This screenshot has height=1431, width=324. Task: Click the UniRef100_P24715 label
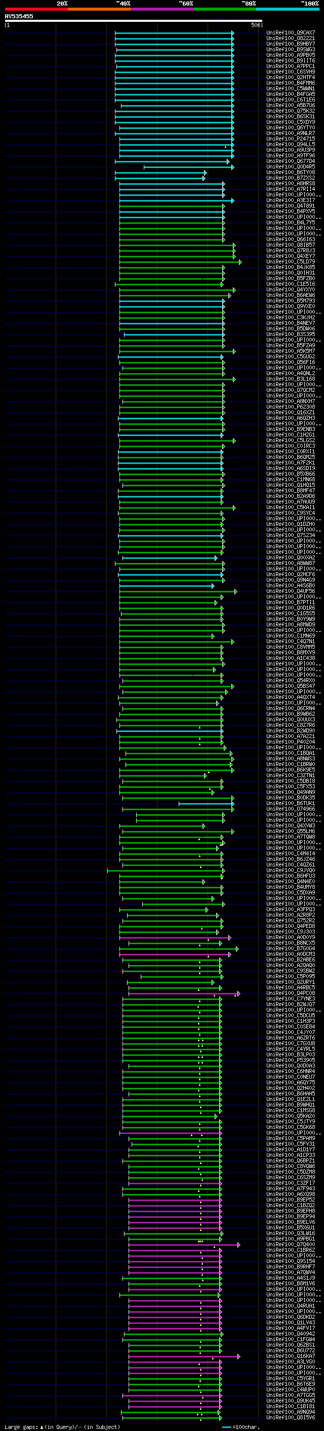[x=291, y=139]
